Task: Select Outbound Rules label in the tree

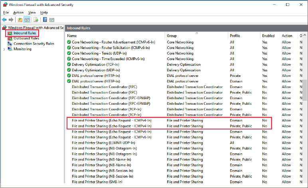Action: pyautogui.click(x=26, y=38)
